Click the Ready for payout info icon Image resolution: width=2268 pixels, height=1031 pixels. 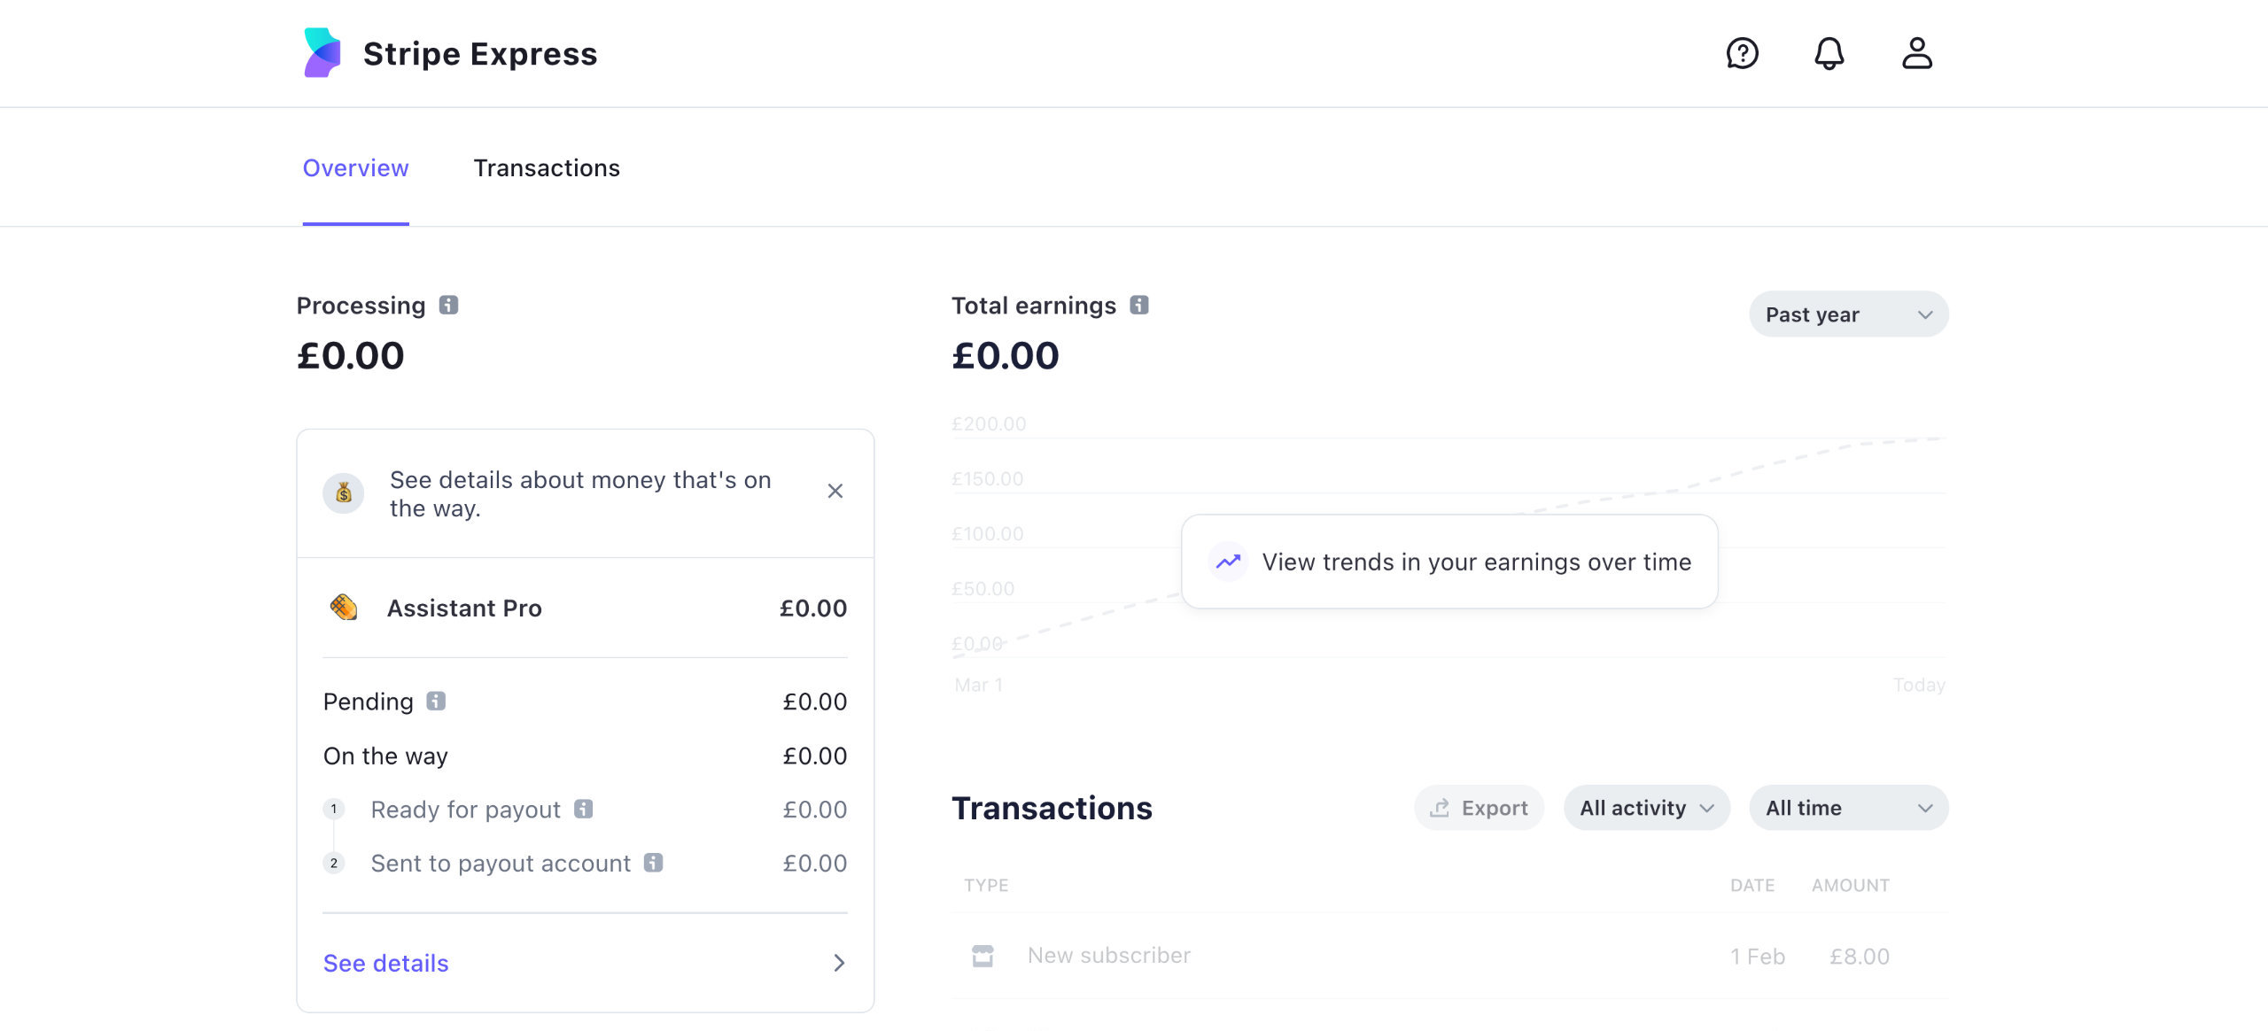click(x=583, y=809)
